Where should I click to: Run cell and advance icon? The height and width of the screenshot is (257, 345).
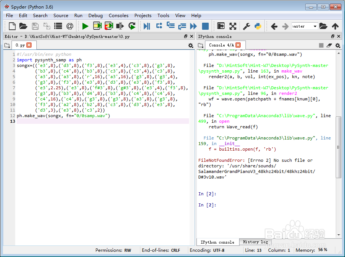(x=109, y=26)
